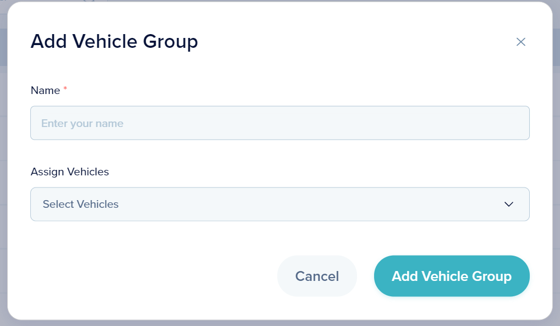
Task: Show the vehicle options list
Action: (x=279, y=205)
